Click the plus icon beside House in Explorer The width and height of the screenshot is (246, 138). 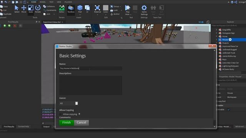coord(230,39)
